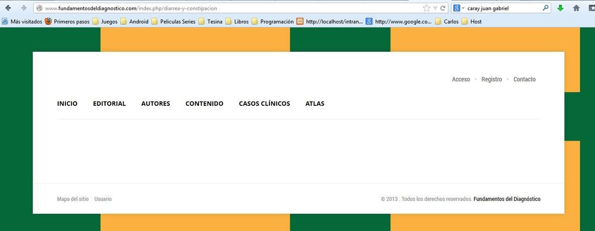The width and height of the screenshot is (595, 231).
Task: Click the Mapa del sitio footer link
Action: 73,199
